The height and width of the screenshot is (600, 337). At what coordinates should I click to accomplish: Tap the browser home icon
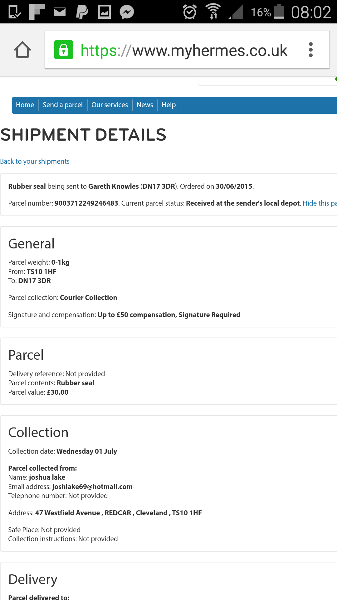22,50
